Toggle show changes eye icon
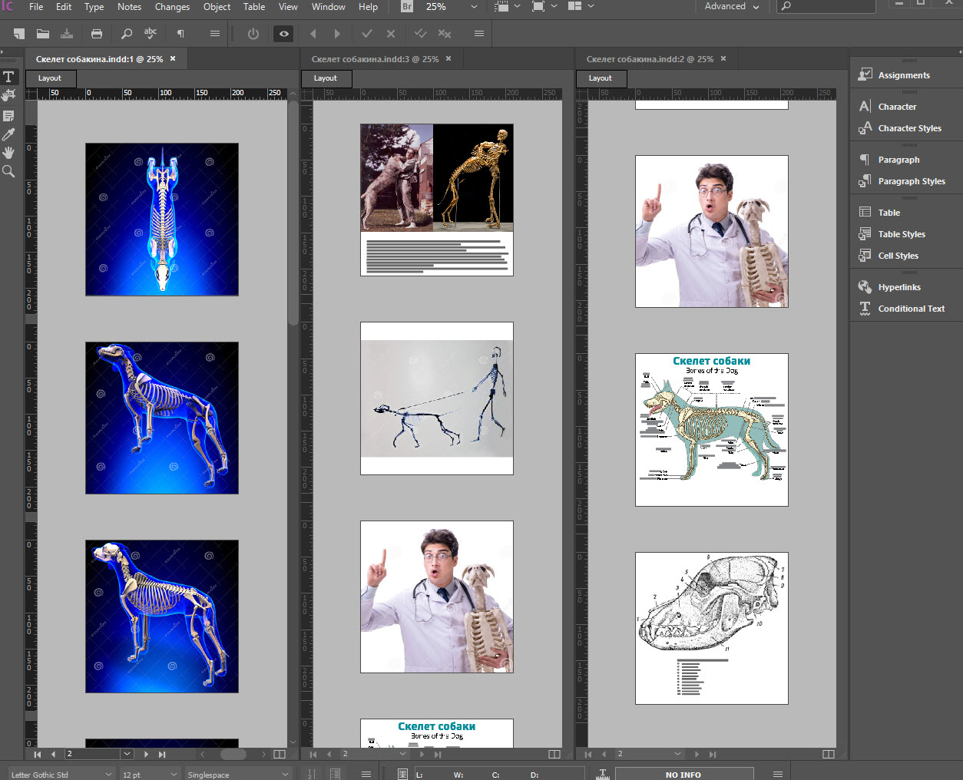 (283, 34)
